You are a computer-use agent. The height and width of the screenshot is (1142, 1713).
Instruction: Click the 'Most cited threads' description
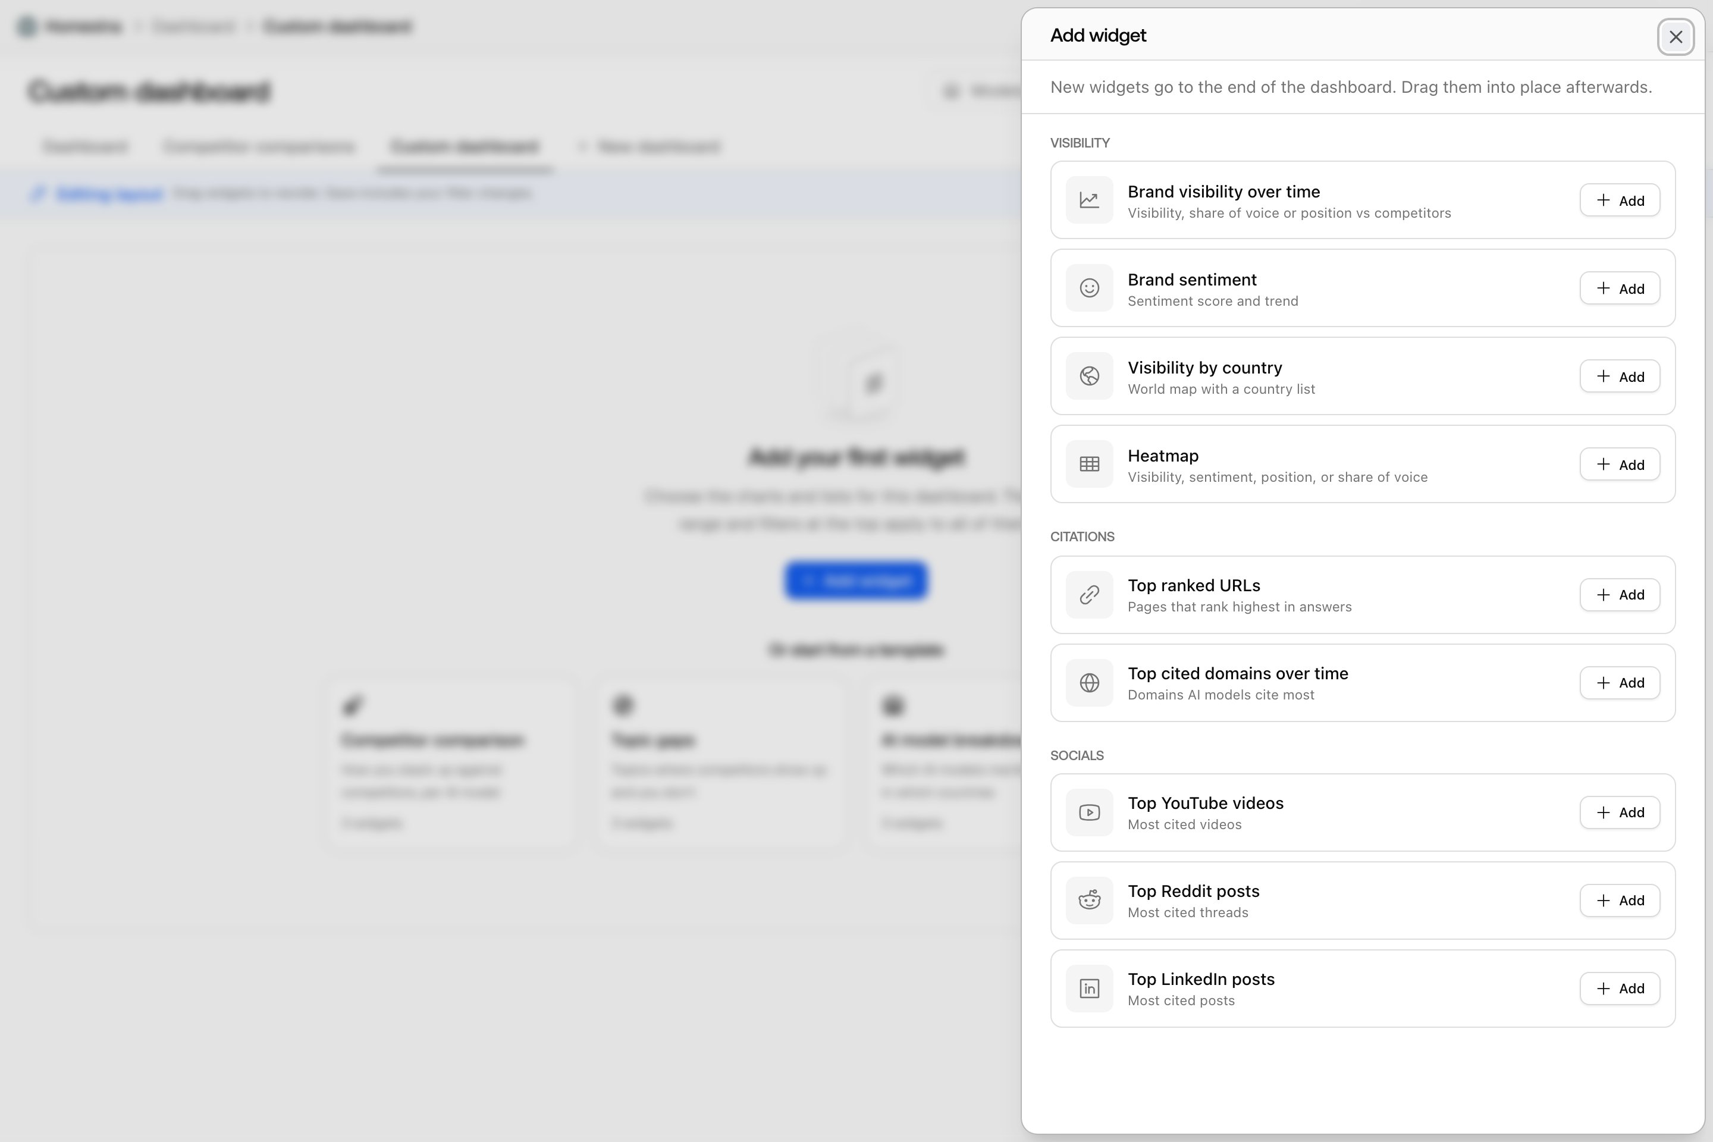[1188, 912]
